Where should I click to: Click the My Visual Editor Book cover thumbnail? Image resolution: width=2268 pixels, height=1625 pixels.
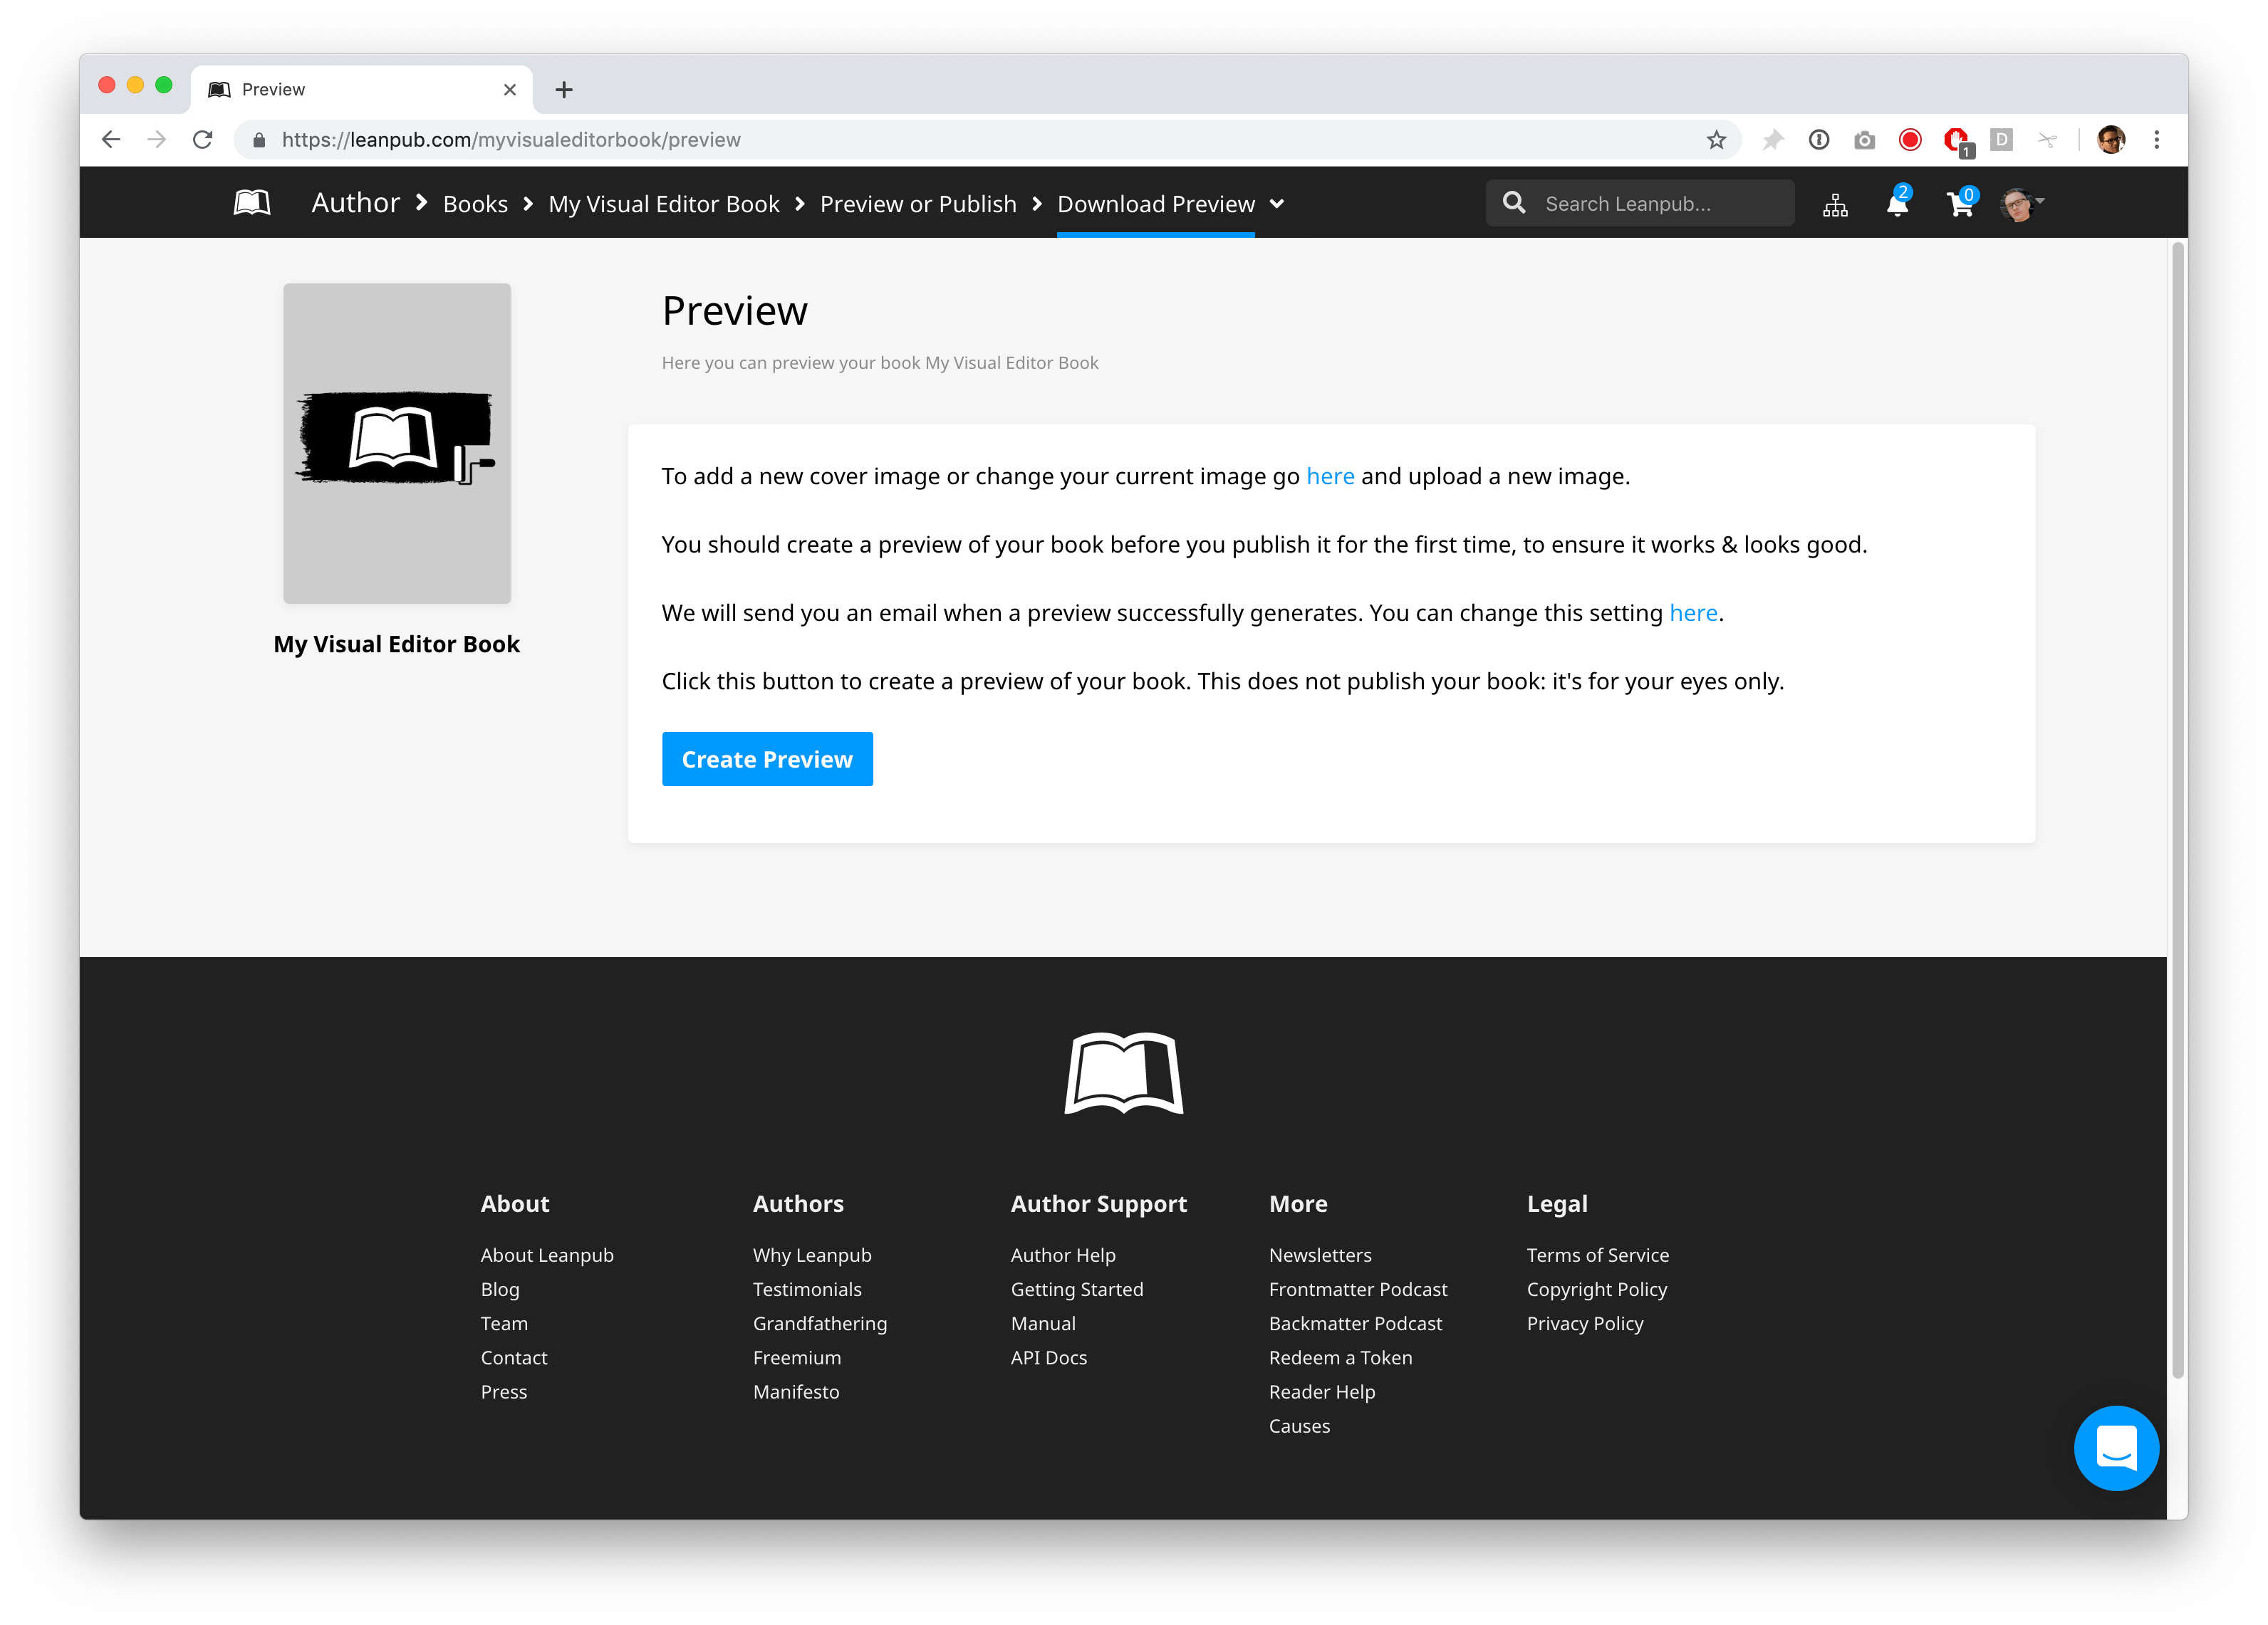point(397,443)
